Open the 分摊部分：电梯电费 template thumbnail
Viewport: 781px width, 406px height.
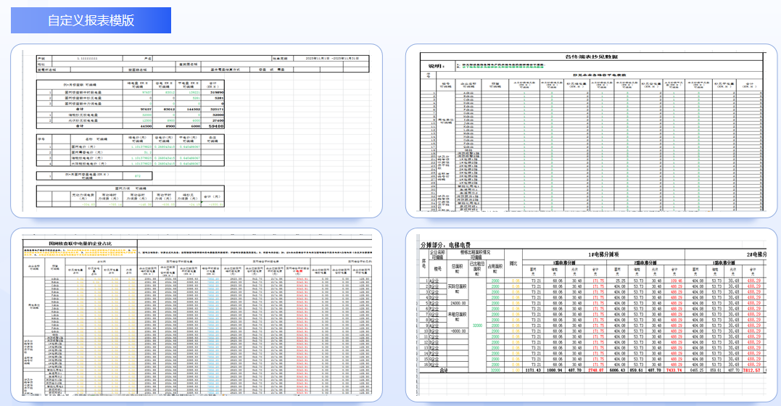pyautogui.click(x=591, y=315)
